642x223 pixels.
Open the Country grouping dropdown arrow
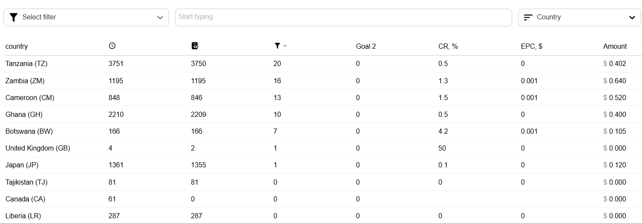(632, 18)
